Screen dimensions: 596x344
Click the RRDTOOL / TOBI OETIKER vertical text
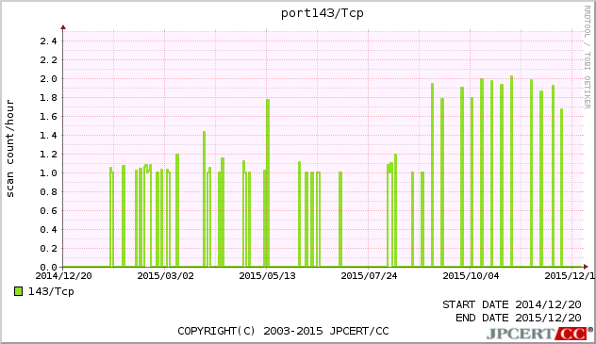[x=588, y=57]
